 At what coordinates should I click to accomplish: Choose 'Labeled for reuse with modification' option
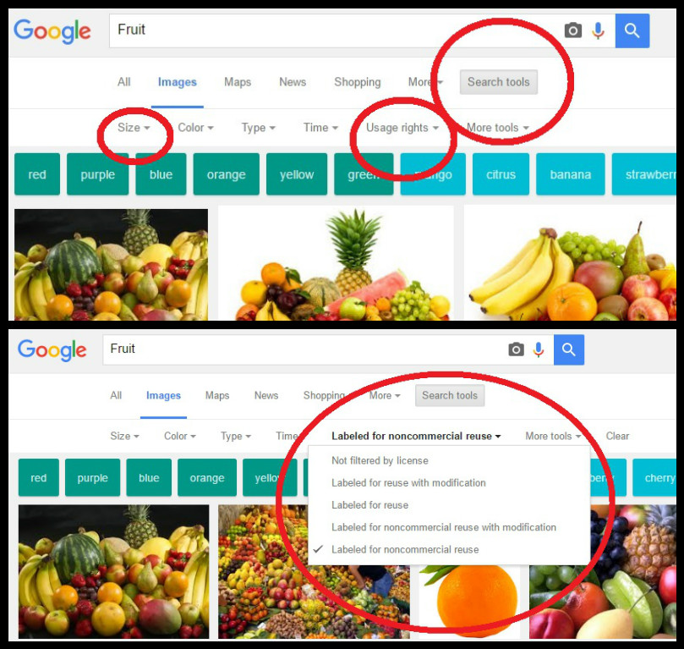pyautogui.click(x=408, y=482)
